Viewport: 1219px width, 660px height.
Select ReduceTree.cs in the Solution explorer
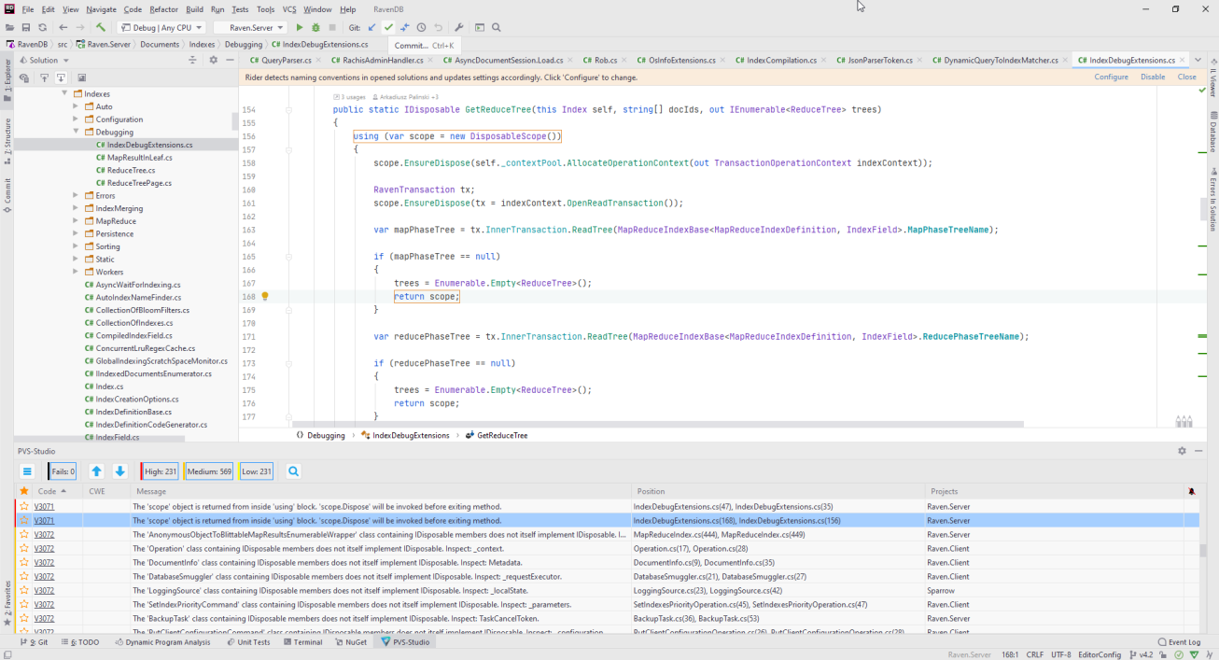[131, 171]
